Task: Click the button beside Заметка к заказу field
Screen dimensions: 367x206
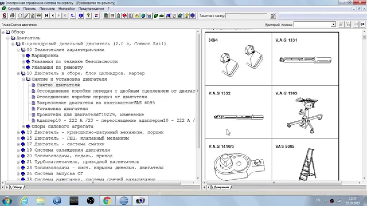Action: pos(273,16)
